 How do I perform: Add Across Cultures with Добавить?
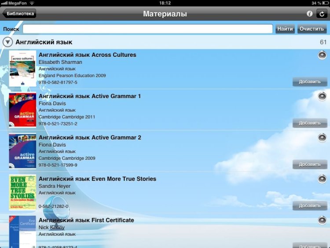(310, 82)
